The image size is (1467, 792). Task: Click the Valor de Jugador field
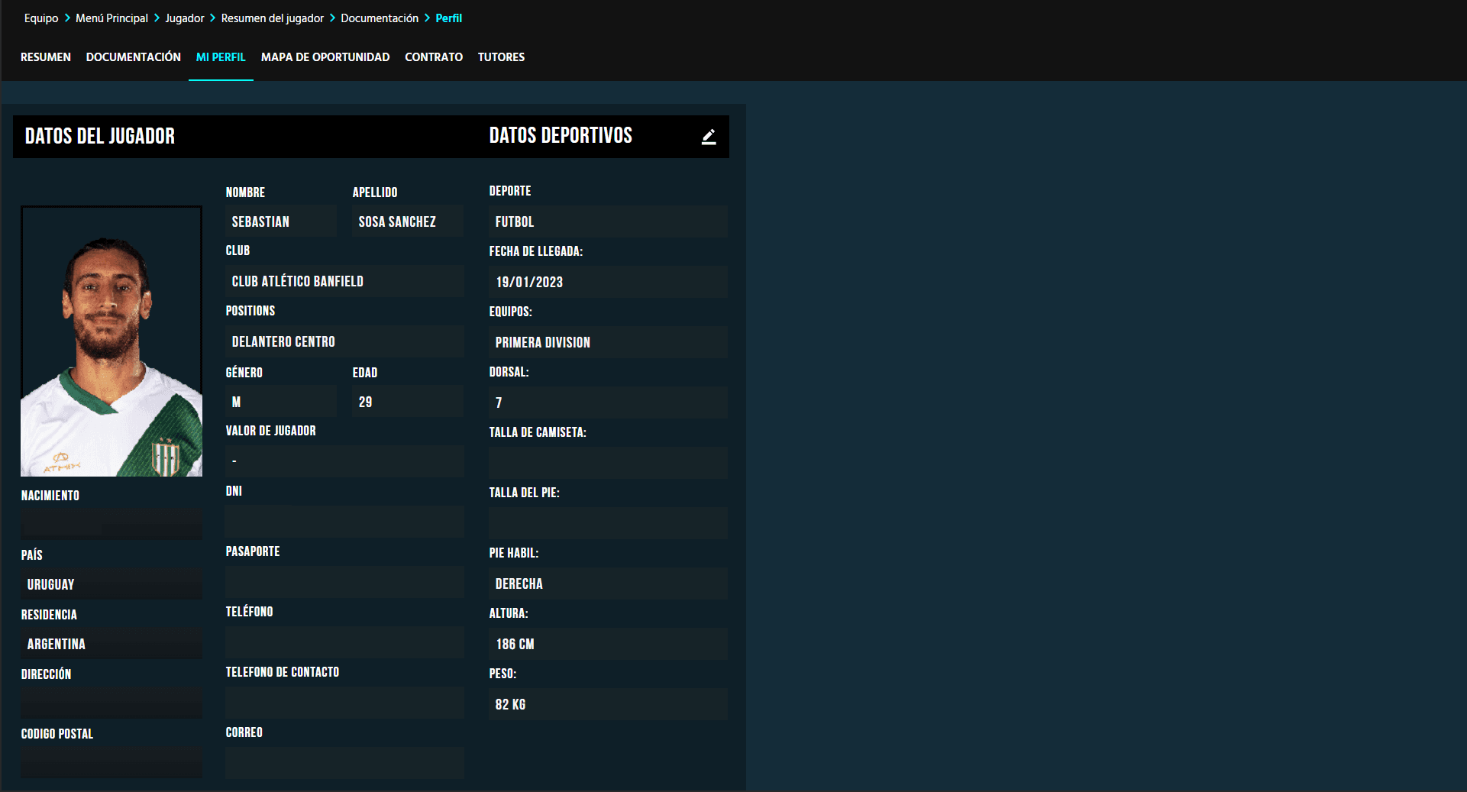pos(344,461)
